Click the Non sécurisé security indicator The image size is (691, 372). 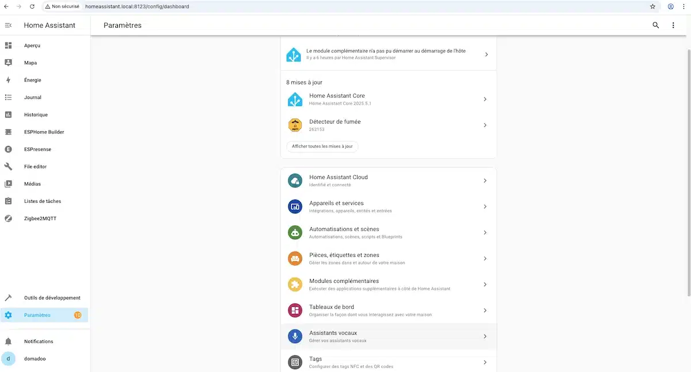[62, 6]
